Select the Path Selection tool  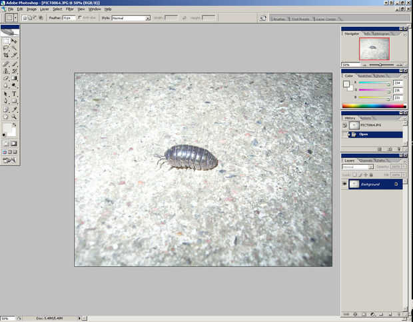[6, 94]
